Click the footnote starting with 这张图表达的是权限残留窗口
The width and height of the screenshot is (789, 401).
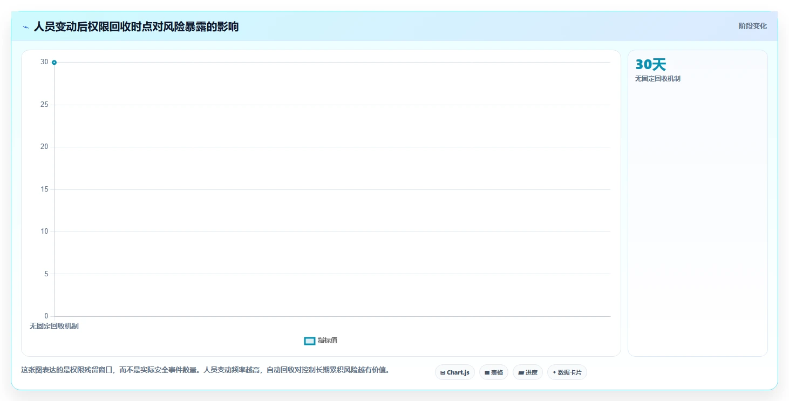tap(205, 370)
